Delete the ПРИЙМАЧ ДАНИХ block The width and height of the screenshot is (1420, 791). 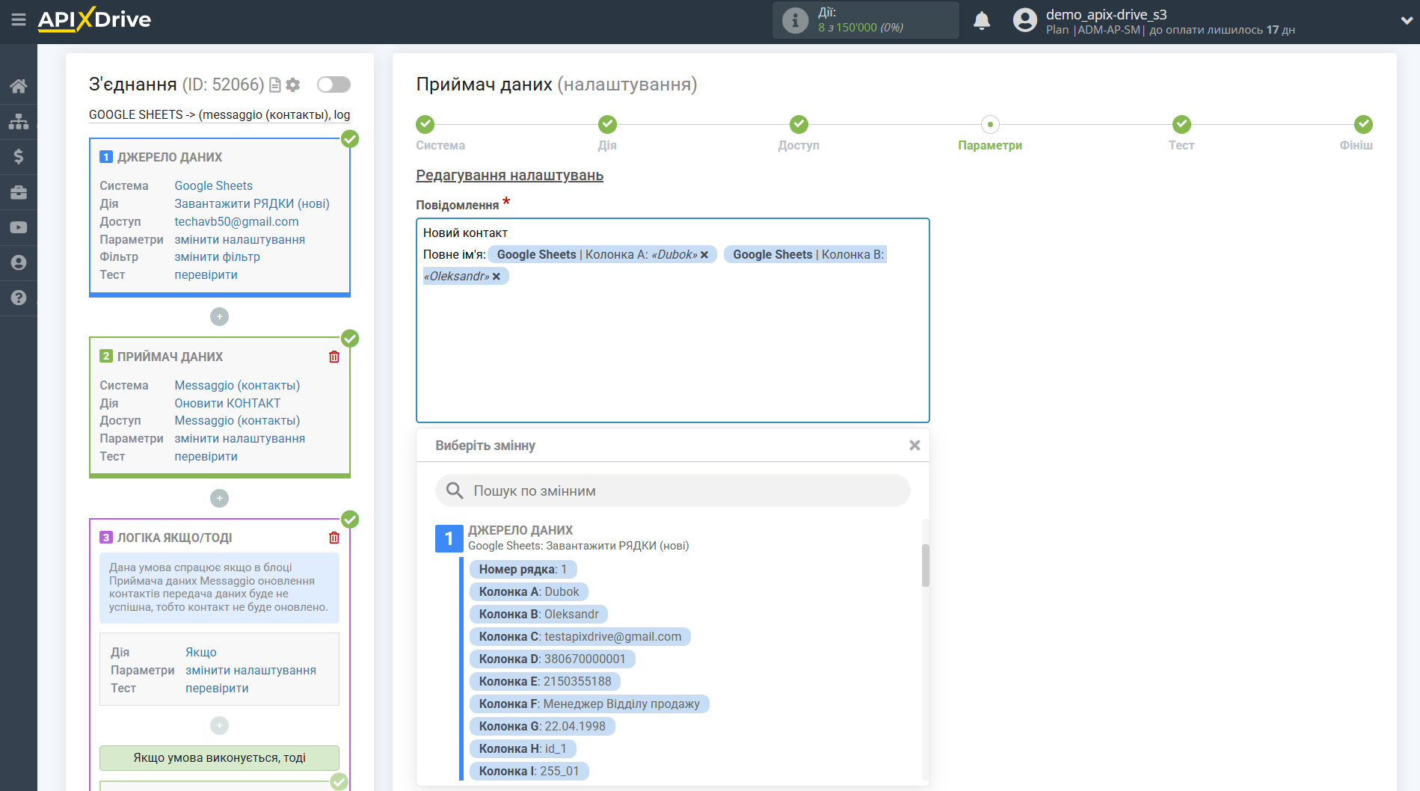click(x=334, y=357)
